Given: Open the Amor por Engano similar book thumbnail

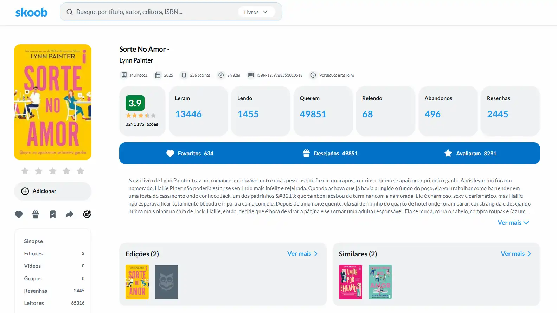Looking at the screenshot, I should (x=351, y=282).
